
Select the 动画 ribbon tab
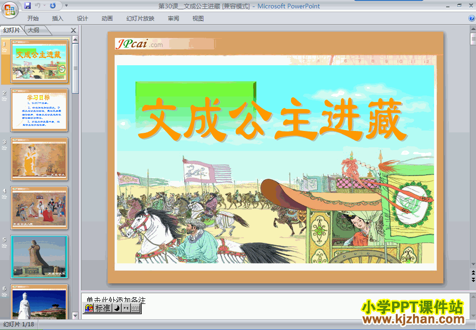point(107,19)
